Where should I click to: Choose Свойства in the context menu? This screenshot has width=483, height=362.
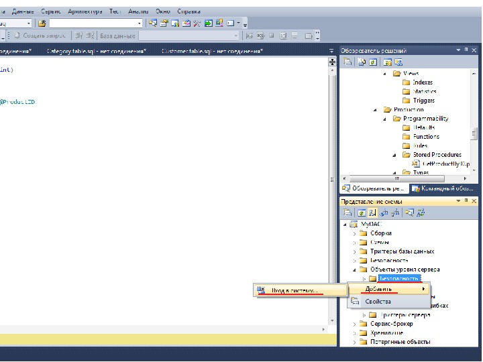(x=389, y=302)
